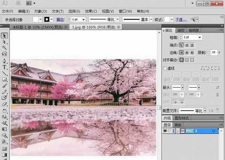Viewport: 225px width, 160px height.
Task: Select the Rectangle tool
Action: pos(4,79)
